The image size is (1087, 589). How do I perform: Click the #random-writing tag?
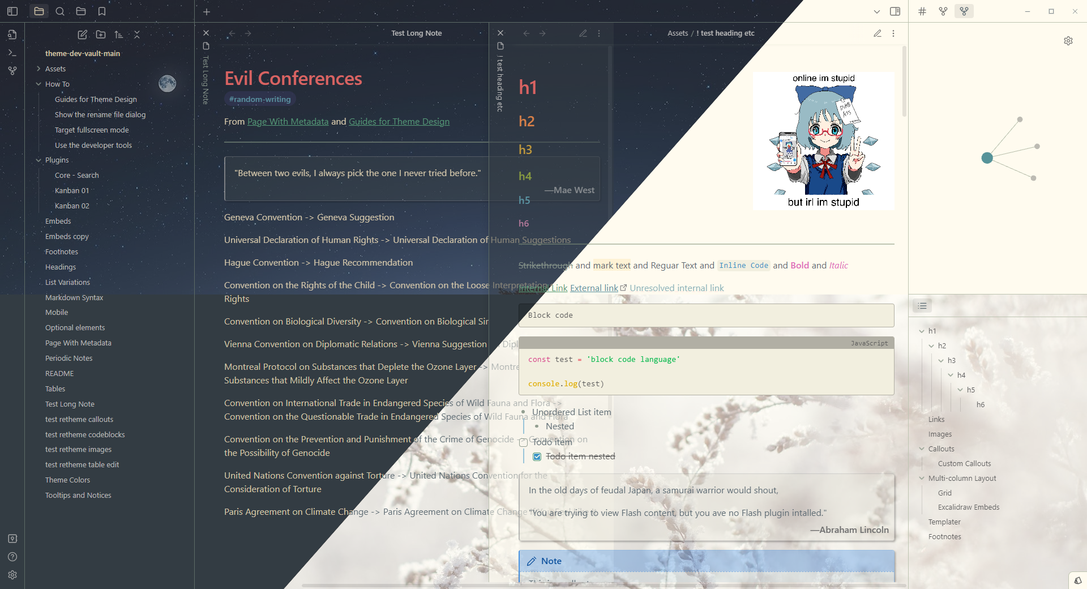coord(260,99)
